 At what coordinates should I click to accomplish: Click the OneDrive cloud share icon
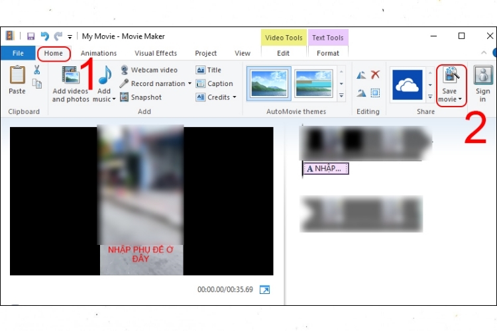click(x=408, y=85)
